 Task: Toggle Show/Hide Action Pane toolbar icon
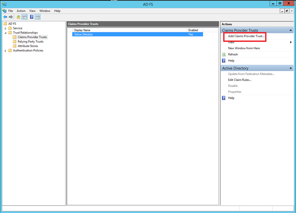(38, 17)
